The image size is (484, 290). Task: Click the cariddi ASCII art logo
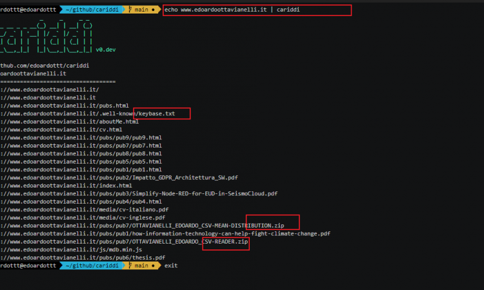click(x=46, y=36)
